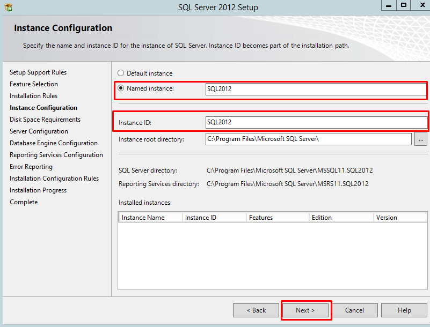Click the Features column header

coord(278,218)
